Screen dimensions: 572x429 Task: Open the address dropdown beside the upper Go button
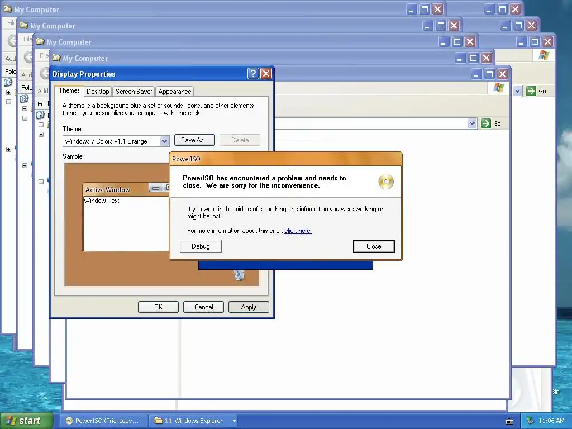click(x=518, y=91)
